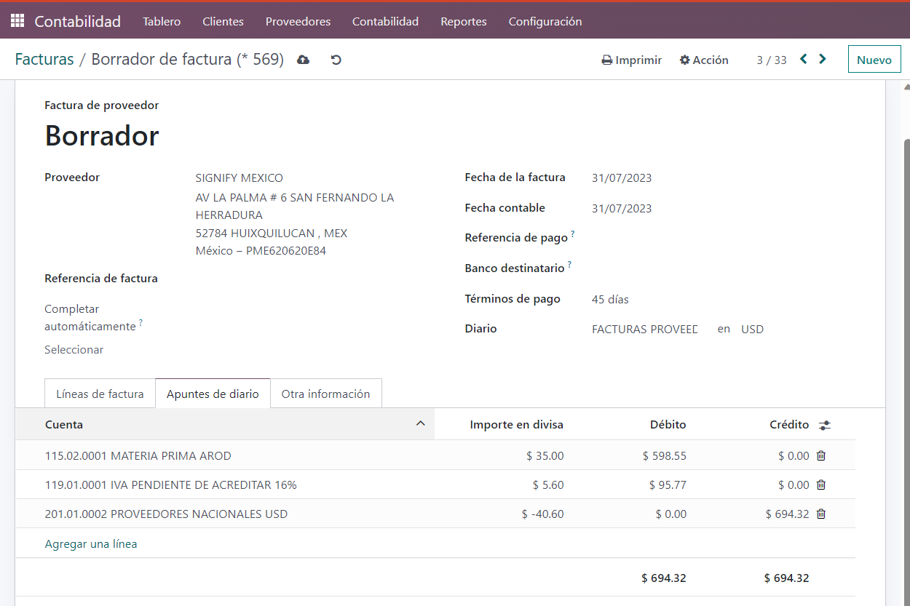
Task: Click Agregar una línea link
Action: pos(91,544)
